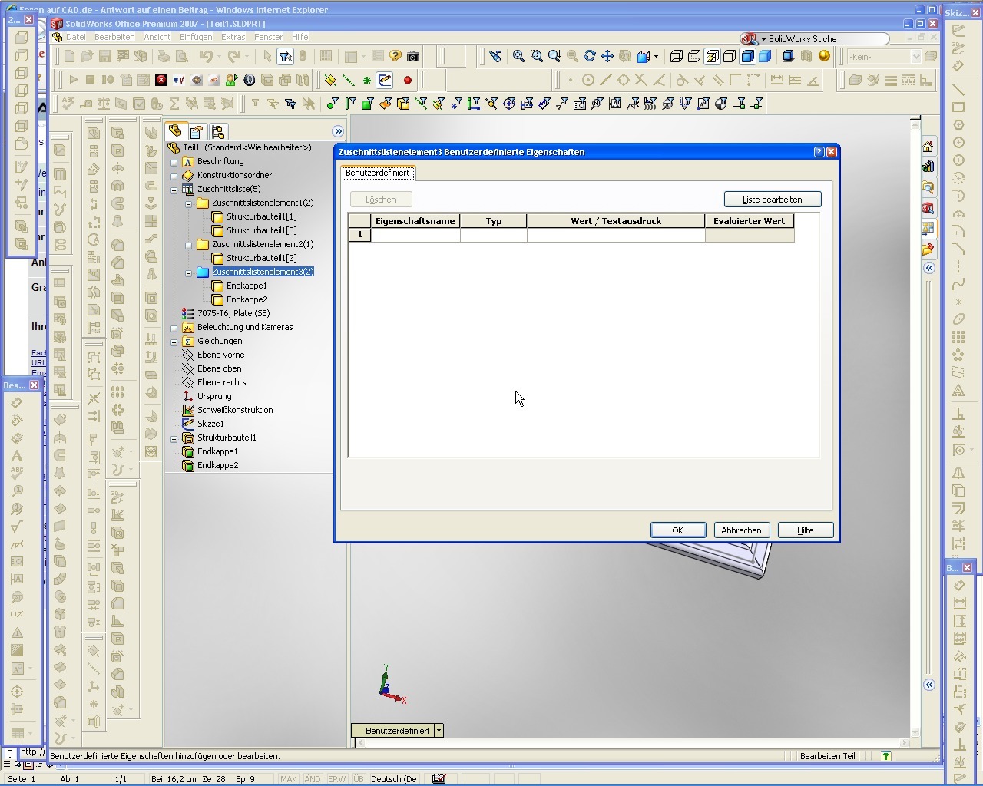Open the PropertyManager tab icon

pyautogui.click(x=197, y=131)
